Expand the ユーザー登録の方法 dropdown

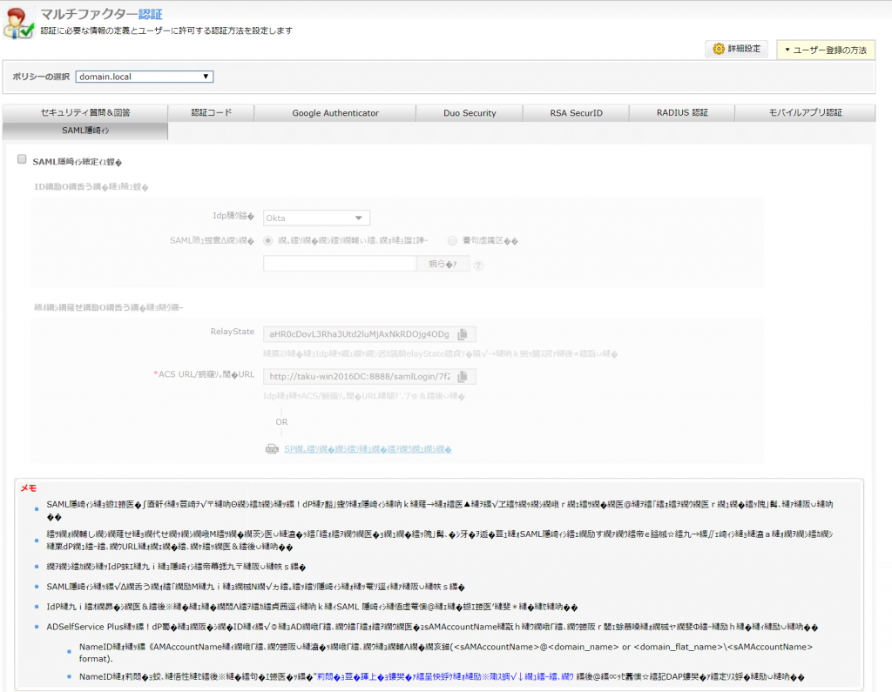tap(826, 50)
